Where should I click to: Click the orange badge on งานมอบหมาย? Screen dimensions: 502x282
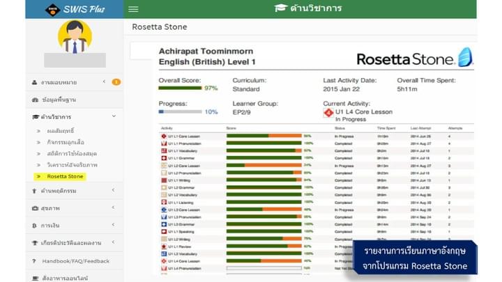tap(116, 82)
